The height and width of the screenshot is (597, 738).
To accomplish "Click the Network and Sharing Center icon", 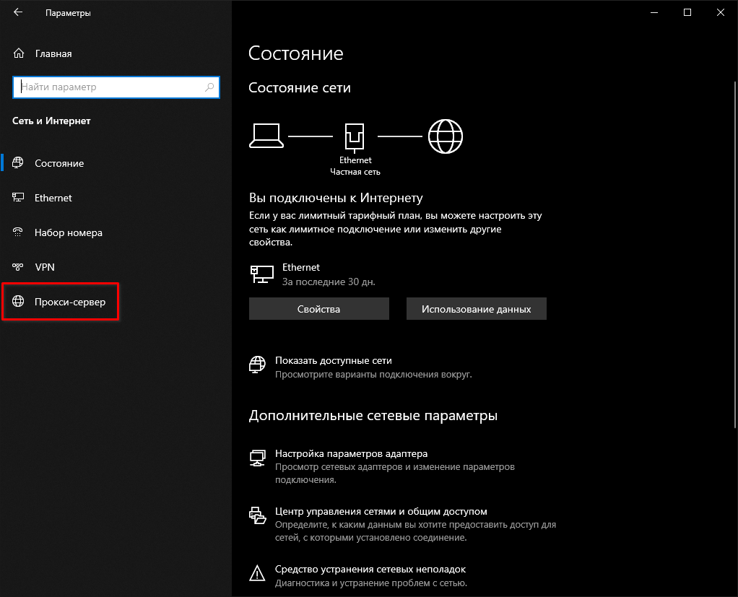I will point(258,515).
